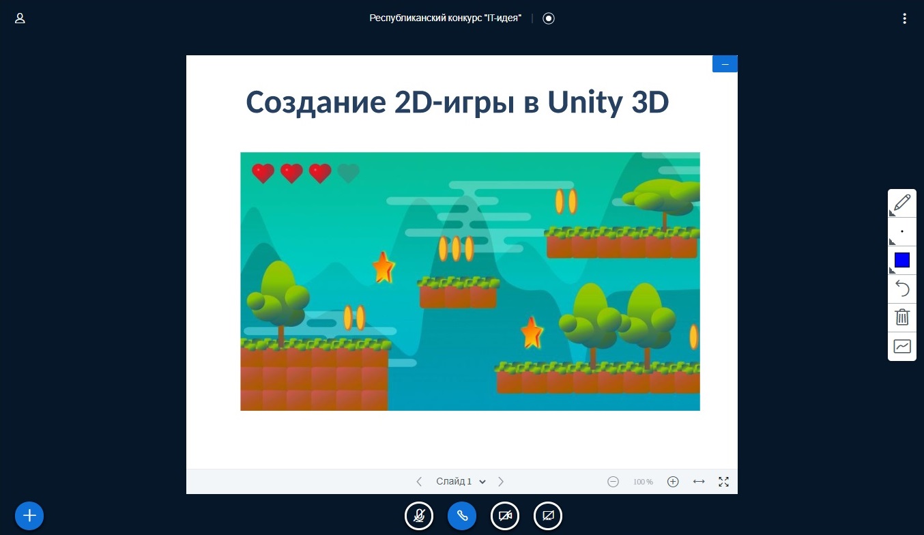Open the blue plus actions menu

click(x=29, y=515)
